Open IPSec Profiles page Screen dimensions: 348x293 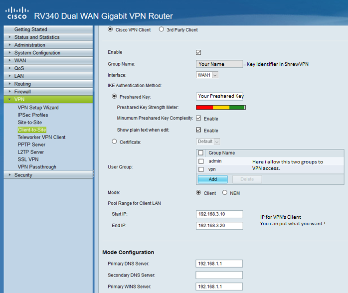[x=33, y=115]
